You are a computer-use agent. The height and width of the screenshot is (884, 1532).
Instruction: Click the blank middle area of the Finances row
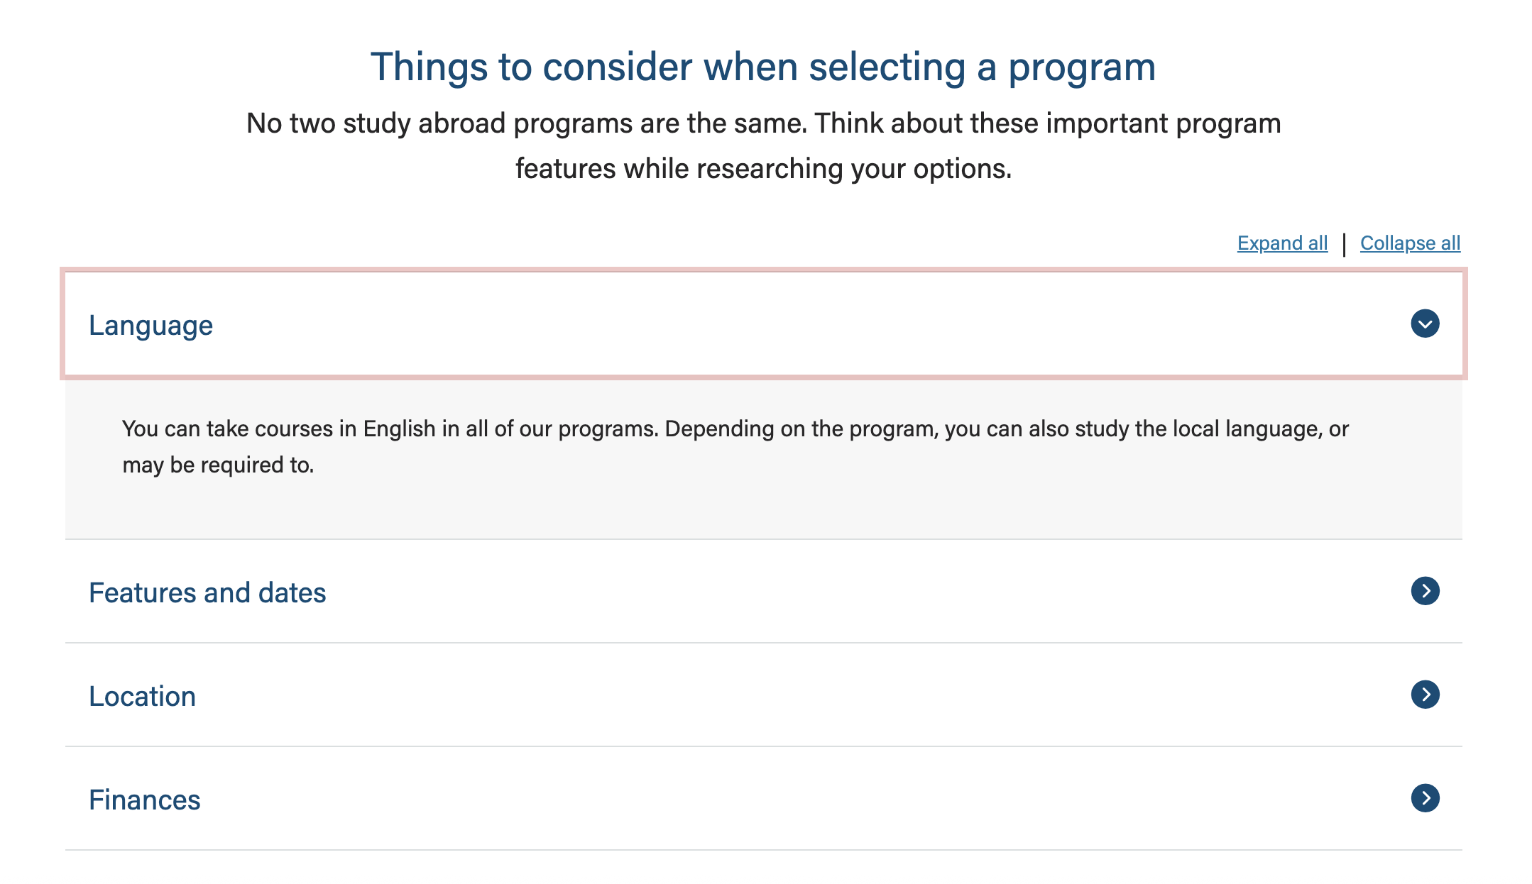[x=781, y=800]
